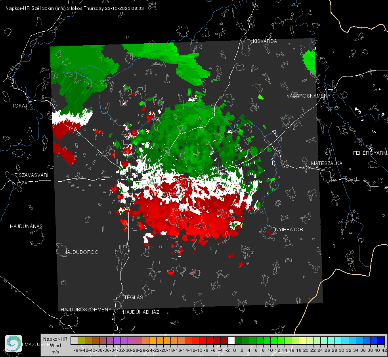Viewport: 388px width, 357px height.
Task: Choose the deep blue swatch between 40 and 42
Action: click(x=381, y=340)
